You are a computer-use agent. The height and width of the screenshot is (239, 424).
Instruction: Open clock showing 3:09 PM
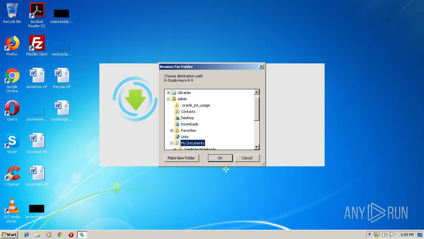(x=407, y=235)
